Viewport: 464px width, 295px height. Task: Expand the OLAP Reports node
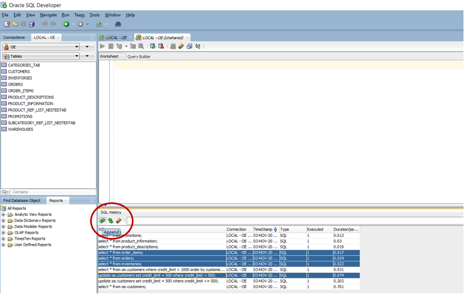(x=3, y=233)
